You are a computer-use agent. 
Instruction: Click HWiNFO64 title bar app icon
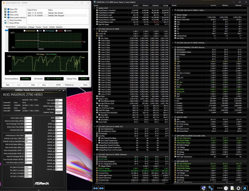coord(95,2)
